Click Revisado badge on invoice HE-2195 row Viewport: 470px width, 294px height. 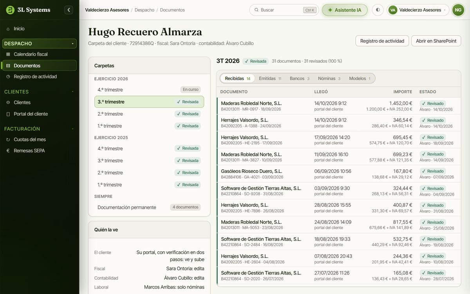click(432, 137)
